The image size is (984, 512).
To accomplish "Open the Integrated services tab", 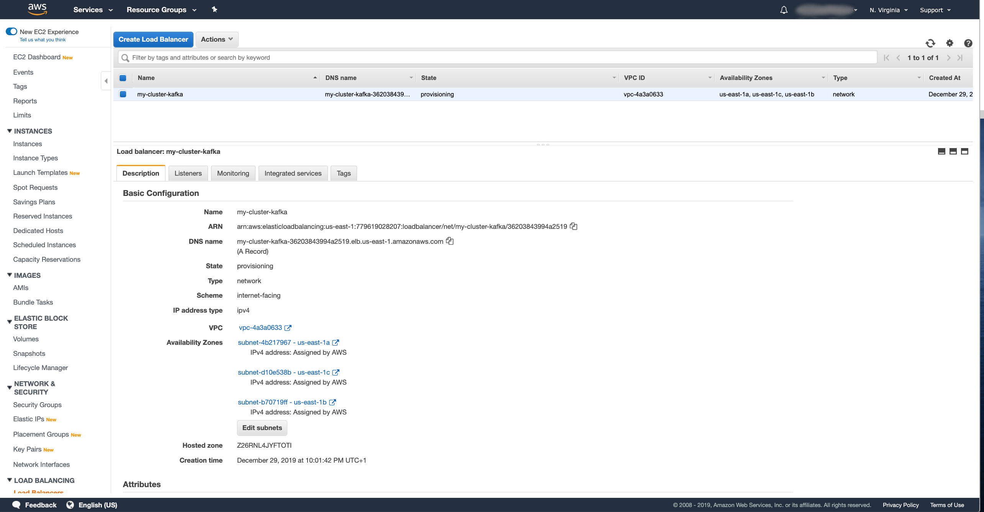I will tap(293, 173).
